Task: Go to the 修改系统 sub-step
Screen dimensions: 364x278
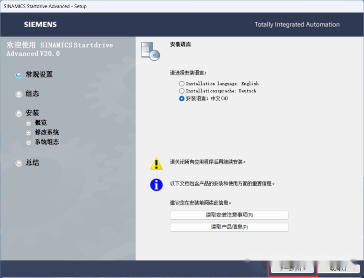Action: click(x=46, y=132)
